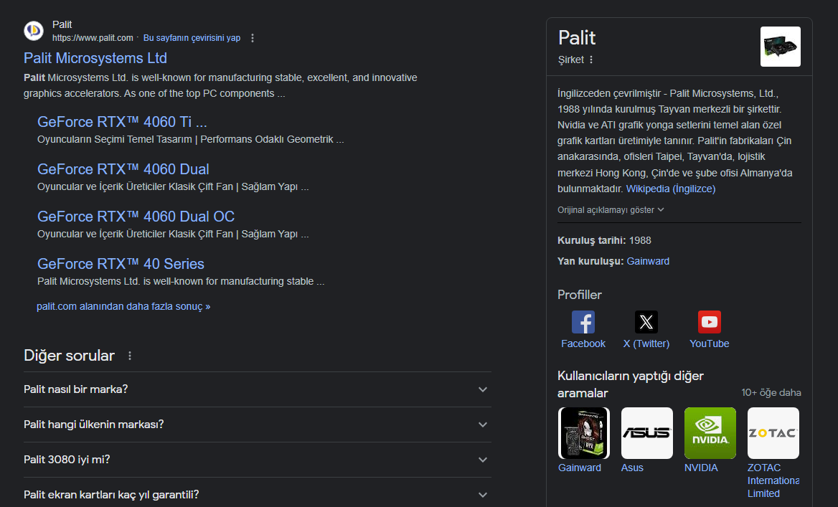Open three-dot menu beside palit.com URL

(x=253, y=38)
